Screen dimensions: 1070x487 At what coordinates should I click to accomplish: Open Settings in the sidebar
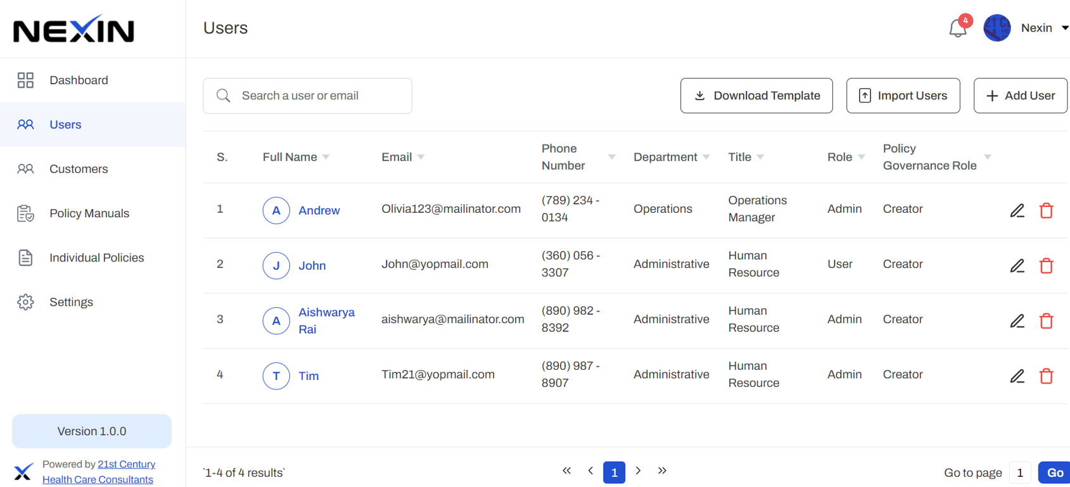71,302
